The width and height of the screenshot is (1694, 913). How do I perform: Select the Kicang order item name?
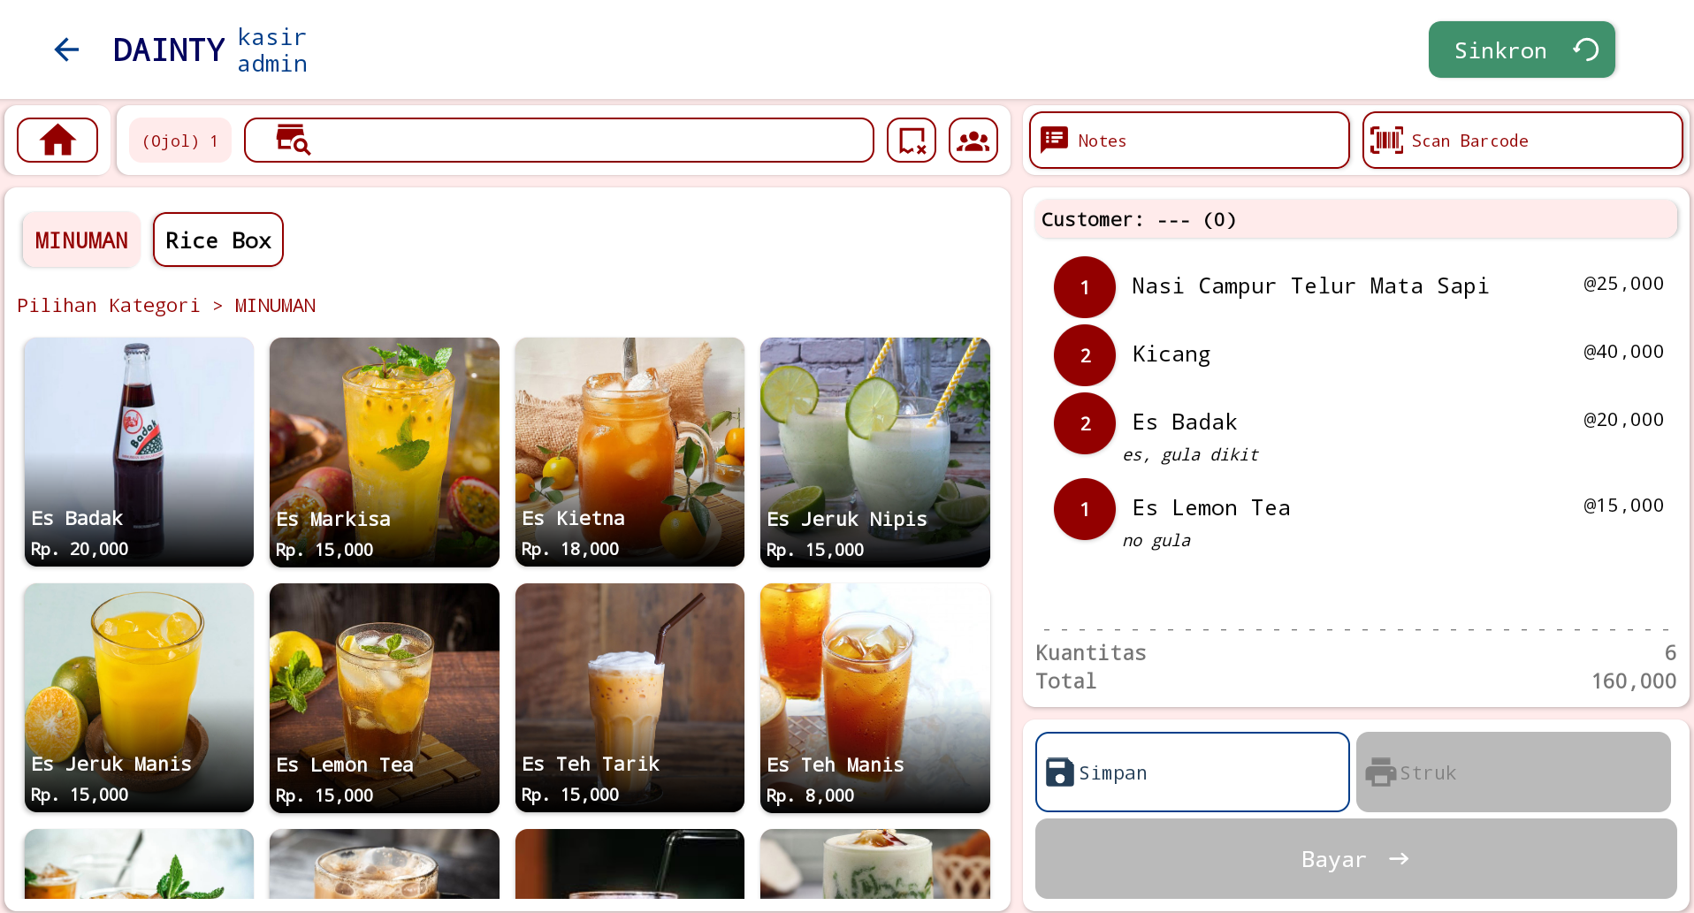click(x=1171, y=354)
